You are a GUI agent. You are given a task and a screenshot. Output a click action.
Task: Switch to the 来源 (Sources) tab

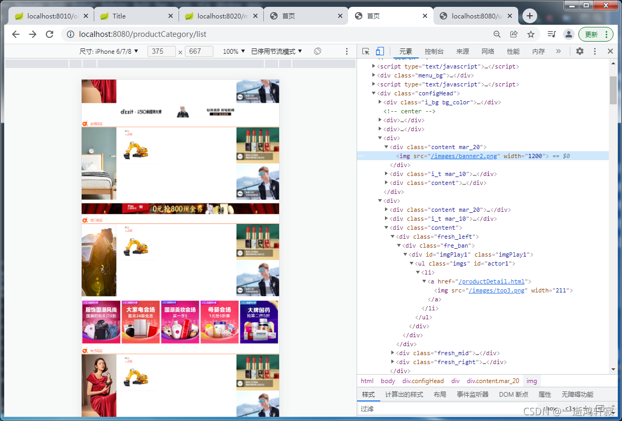(462, 51)
